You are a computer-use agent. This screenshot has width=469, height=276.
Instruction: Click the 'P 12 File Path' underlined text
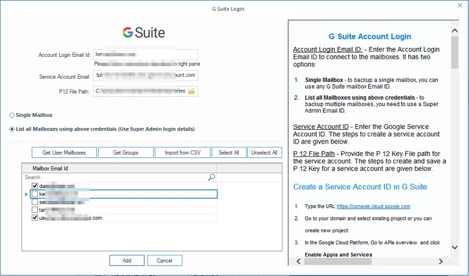tap(314, 154)
